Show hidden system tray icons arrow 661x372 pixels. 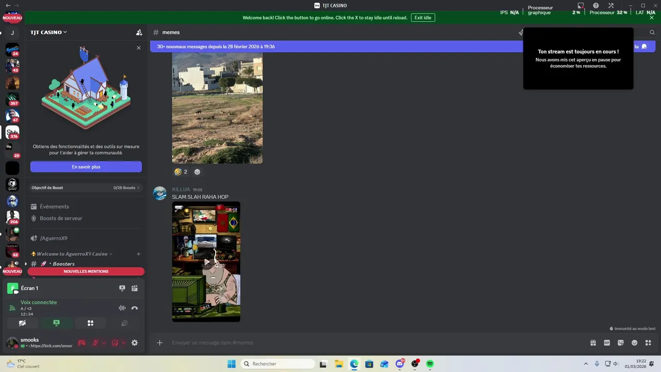pyautogui.click(x=586, y=364)
